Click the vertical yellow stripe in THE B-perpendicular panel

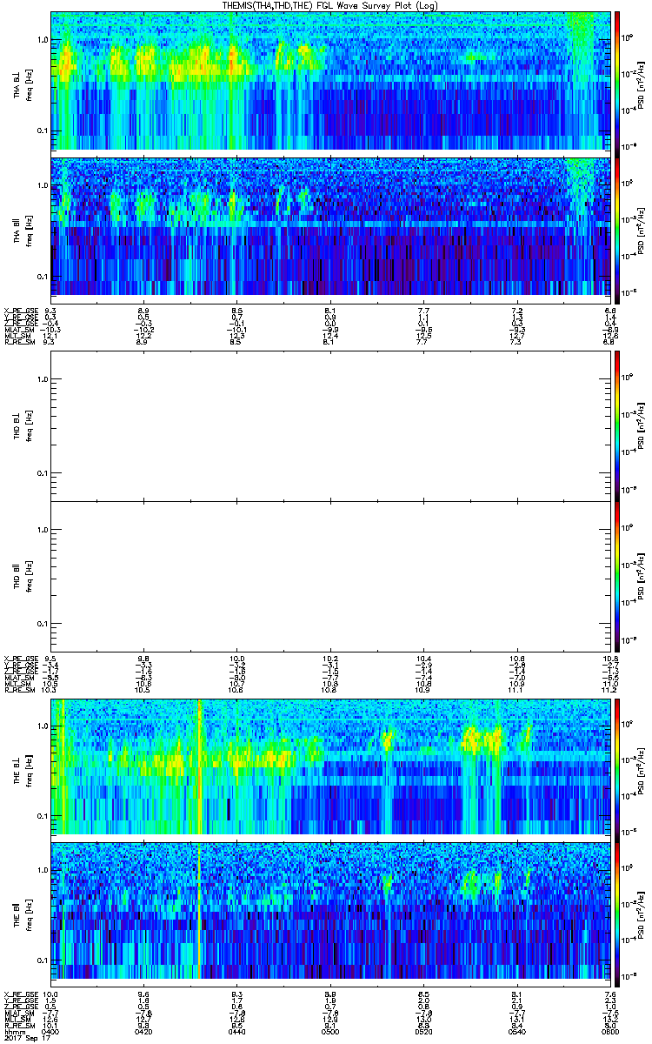[x=199, y=766]
